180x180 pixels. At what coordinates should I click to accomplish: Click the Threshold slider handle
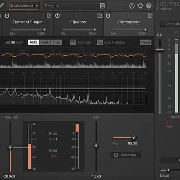click(10, 148)
